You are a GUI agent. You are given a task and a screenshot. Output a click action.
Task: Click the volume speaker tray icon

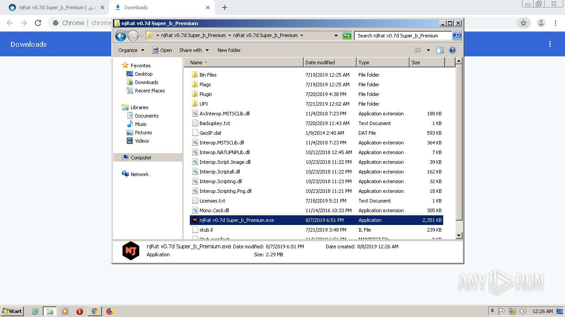coord(524,311)
